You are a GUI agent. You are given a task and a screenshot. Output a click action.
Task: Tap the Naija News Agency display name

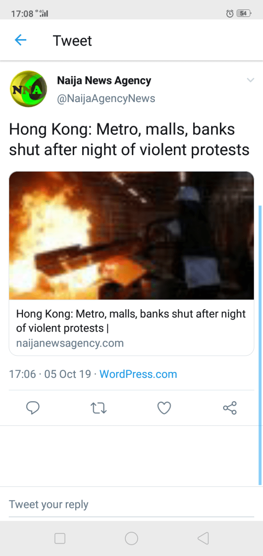coord(104,81)
